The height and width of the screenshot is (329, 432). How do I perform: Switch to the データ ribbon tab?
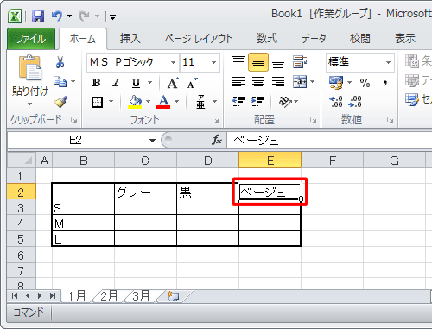point(314,39)
